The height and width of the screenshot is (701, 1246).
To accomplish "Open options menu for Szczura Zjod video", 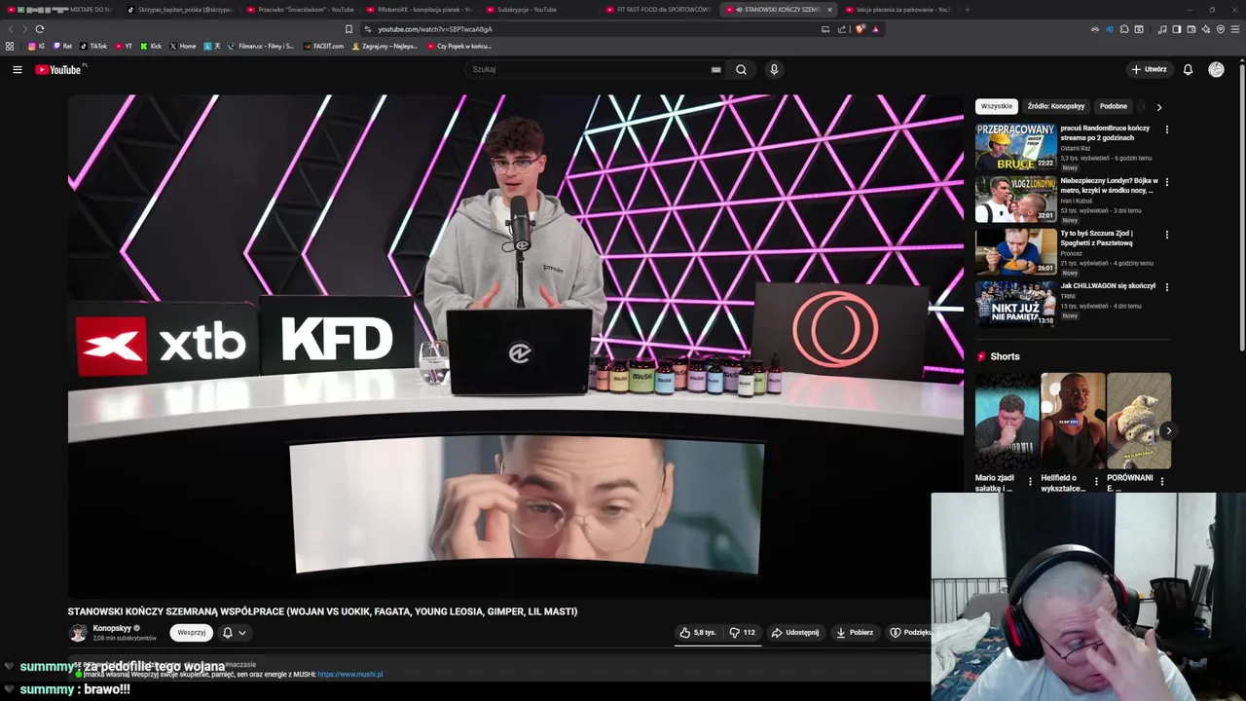I will click(1166, 234).
